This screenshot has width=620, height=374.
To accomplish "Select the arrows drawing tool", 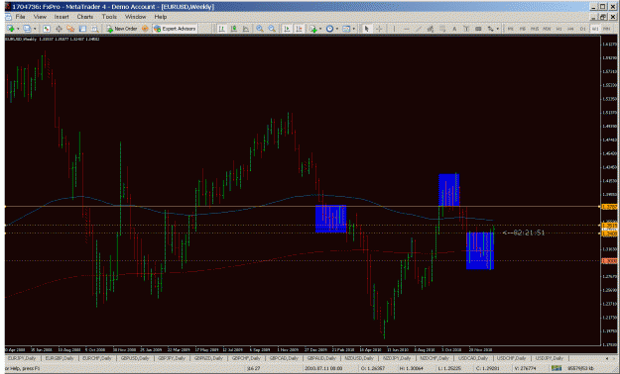I will click(x=490, y=29).
